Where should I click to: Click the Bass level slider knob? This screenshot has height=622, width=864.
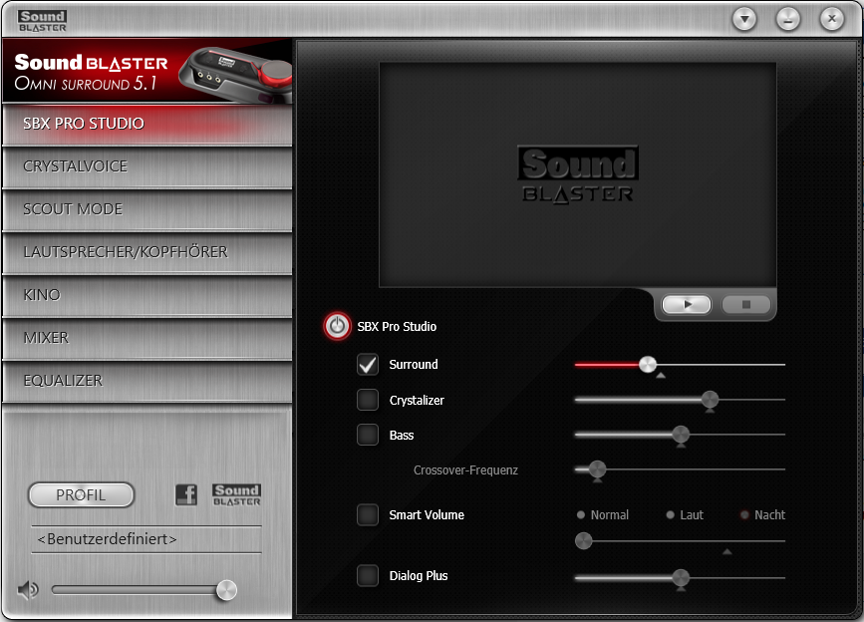tap(681, 435)
